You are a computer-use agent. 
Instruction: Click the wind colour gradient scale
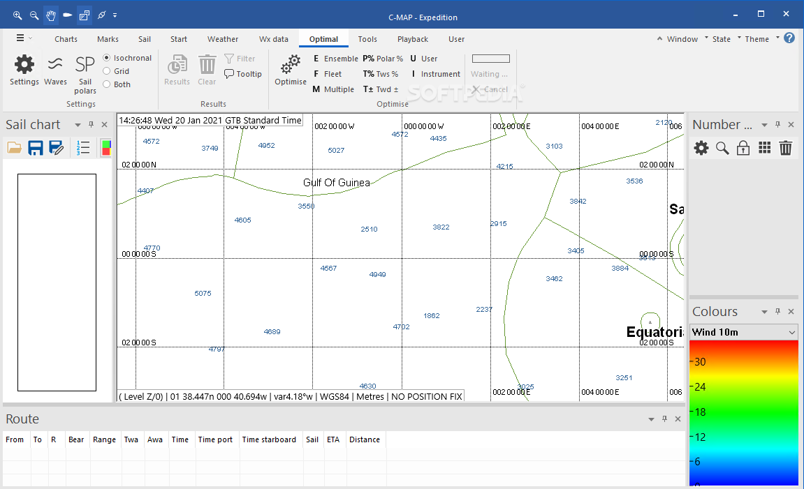tap(743, 413)
